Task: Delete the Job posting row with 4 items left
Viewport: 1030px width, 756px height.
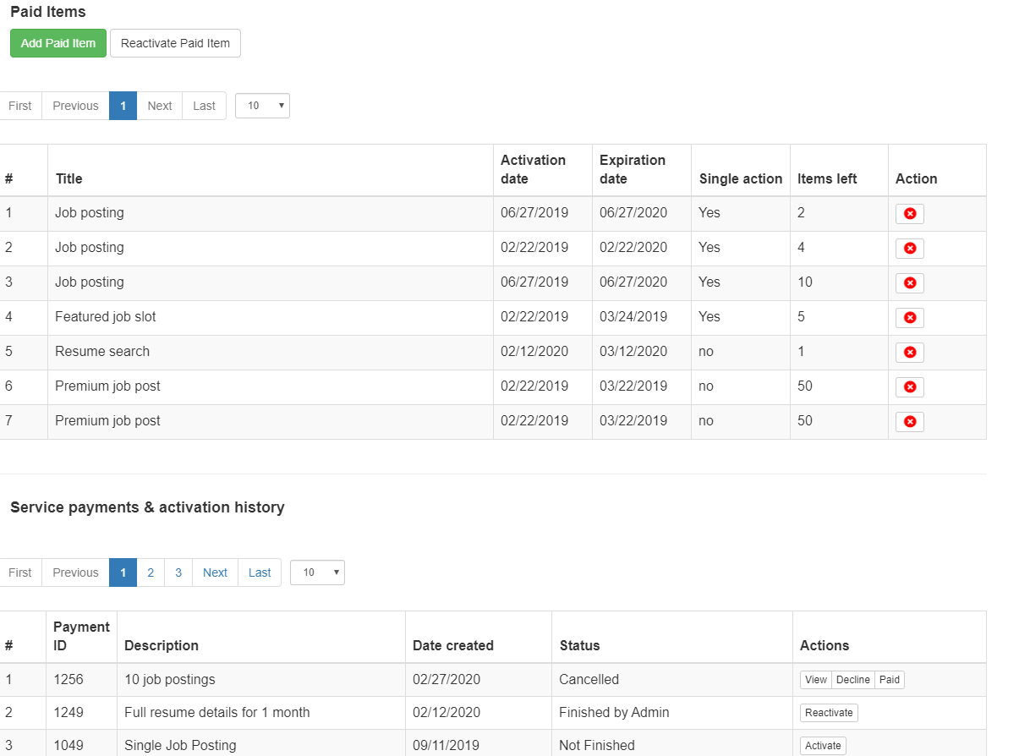Action: coord(910,249)
